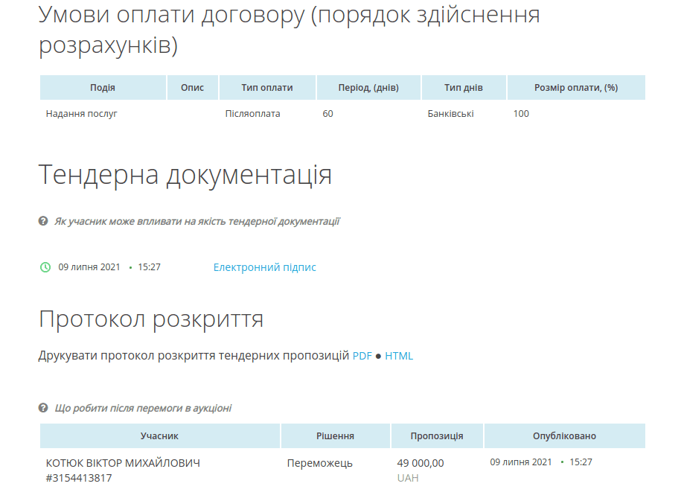Click the green clock icon near 09 липня 2021
The image size is (684, 501).
[x=45, y=267]
